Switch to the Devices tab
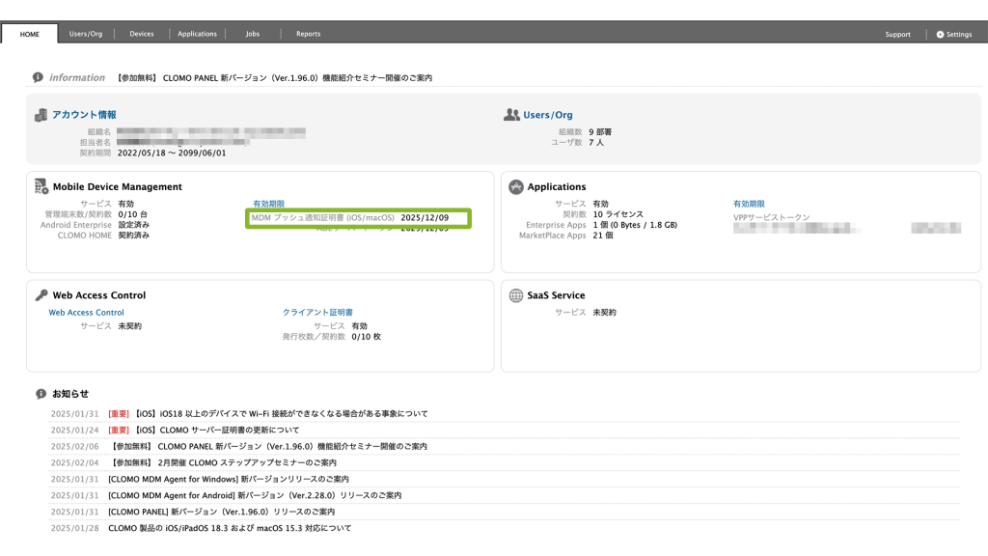 click(142, 34)
